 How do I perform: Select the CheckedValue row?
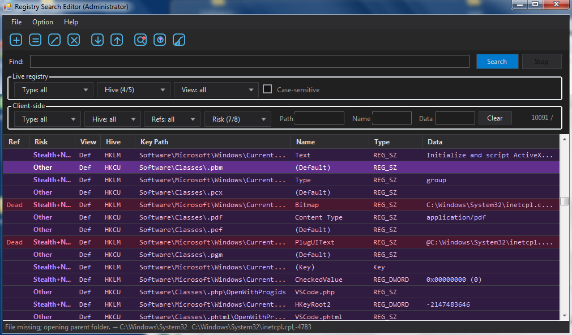pos(281,280)
